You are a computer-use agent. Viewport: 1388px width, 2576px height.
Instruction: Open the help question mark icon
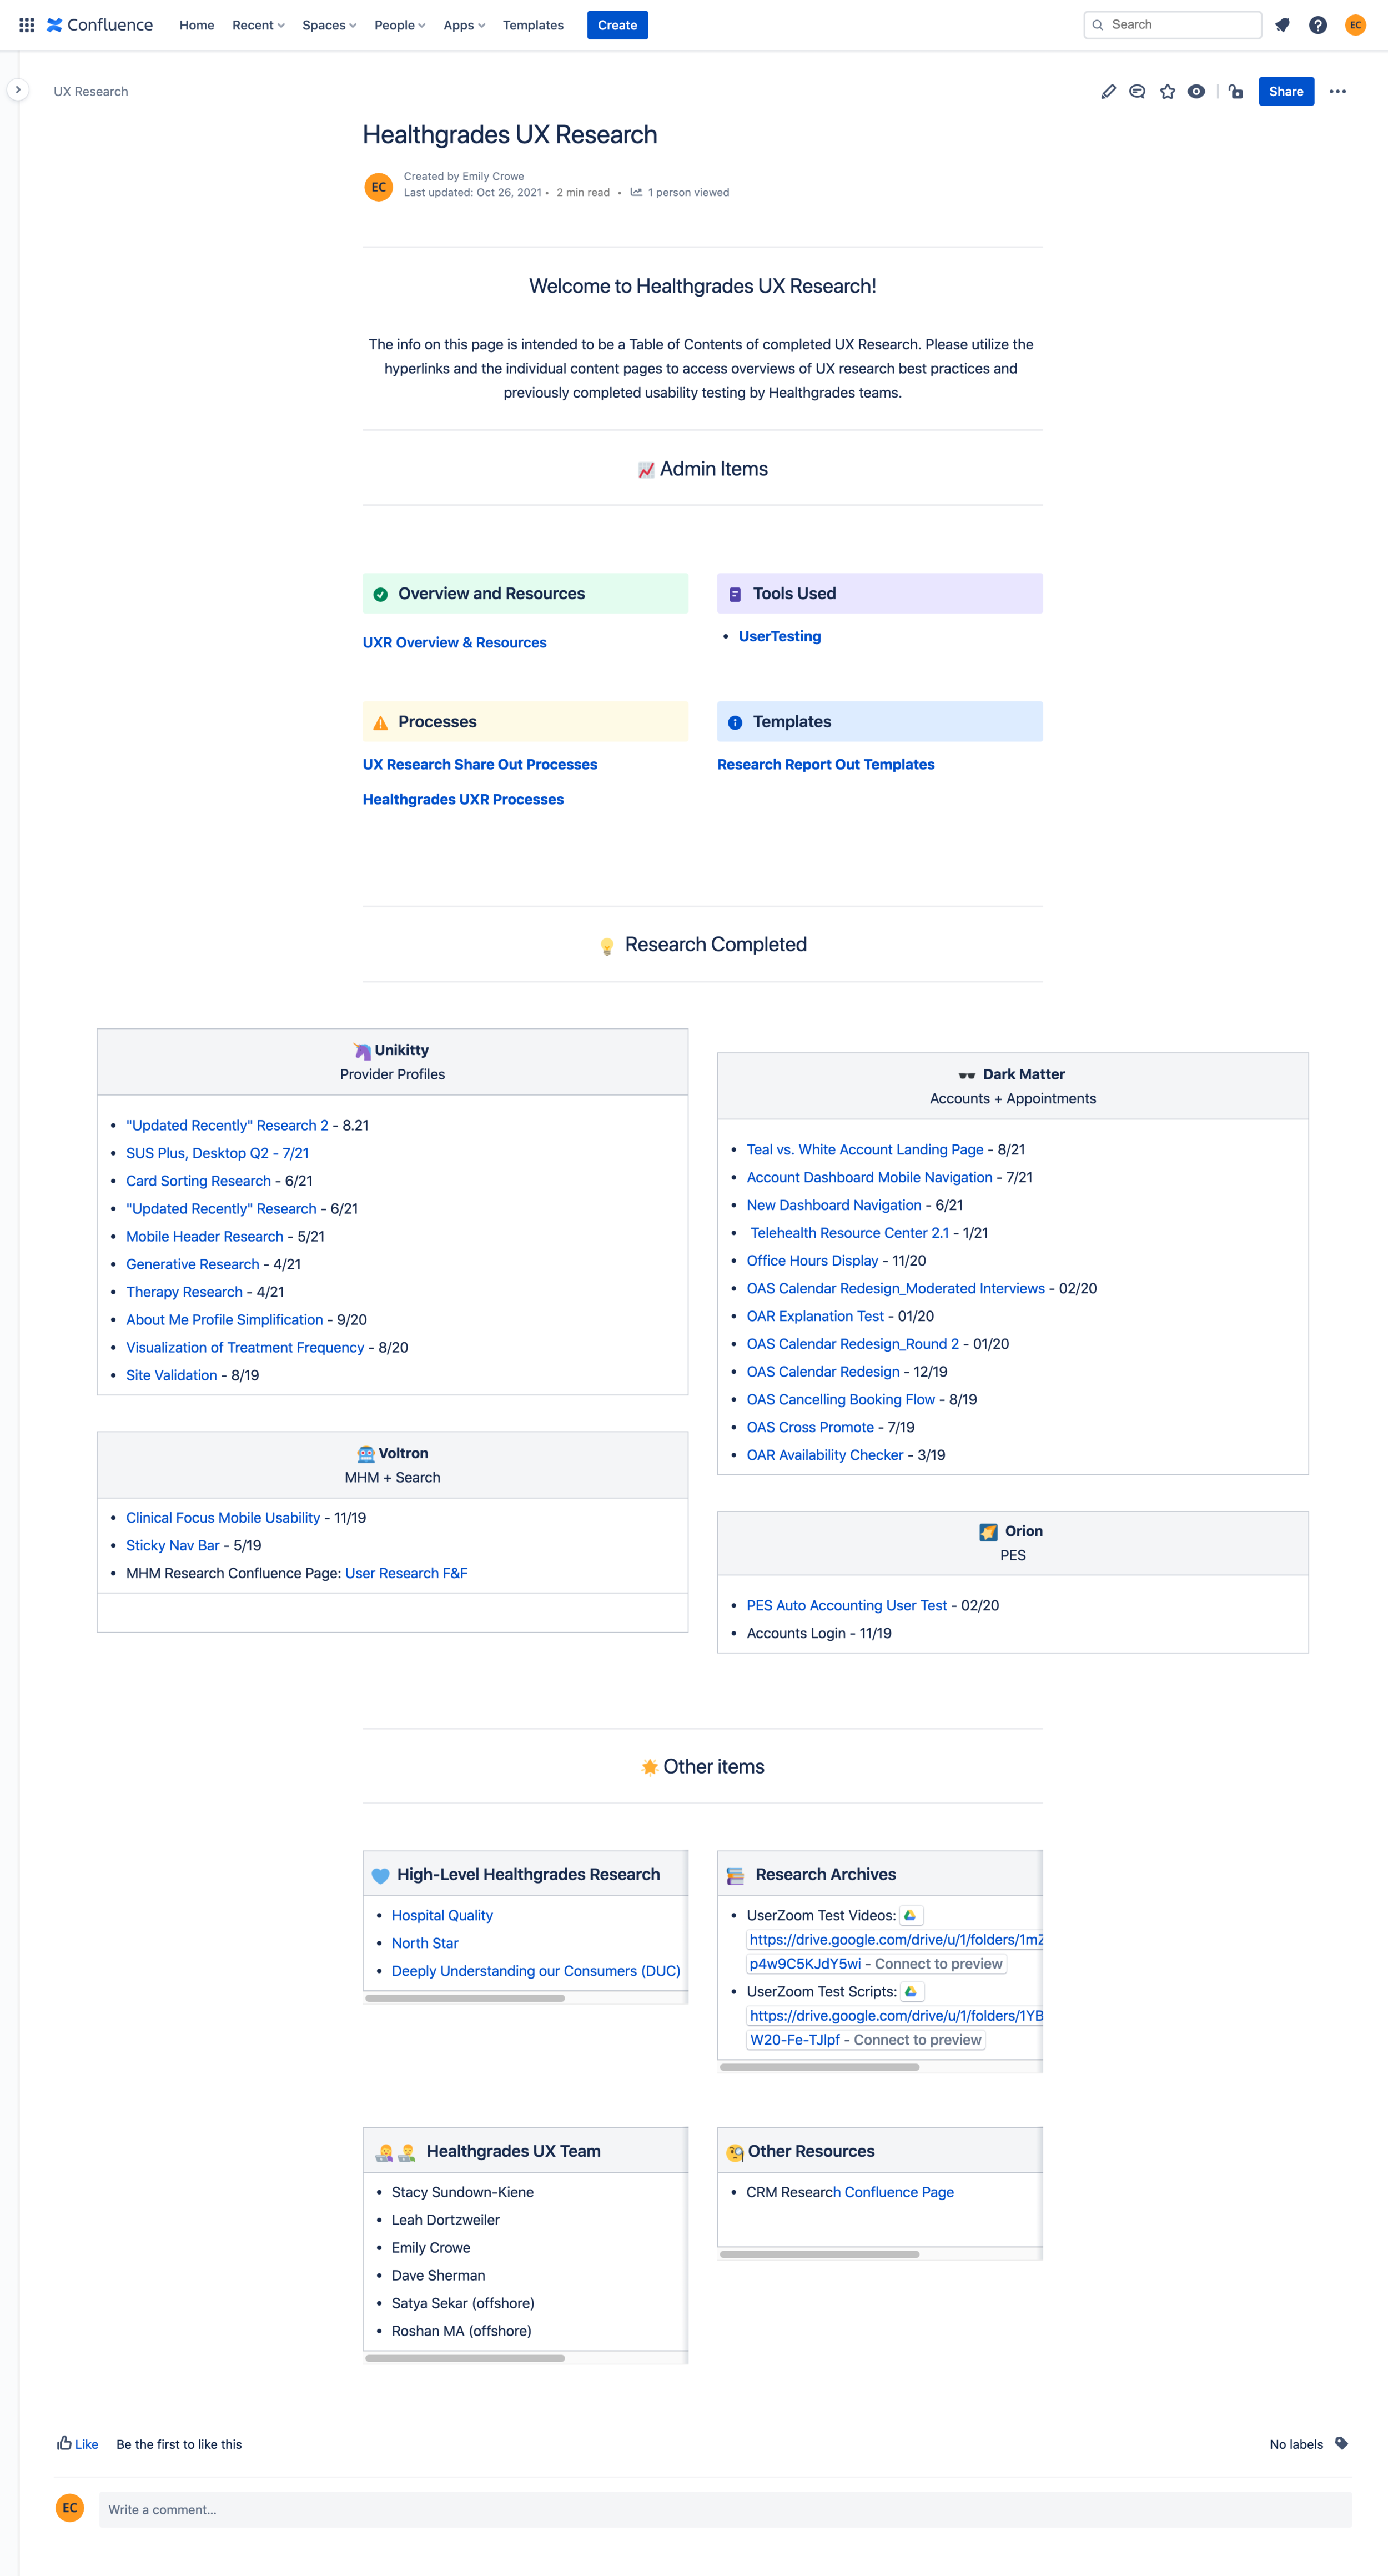[x=1318, y=25]
